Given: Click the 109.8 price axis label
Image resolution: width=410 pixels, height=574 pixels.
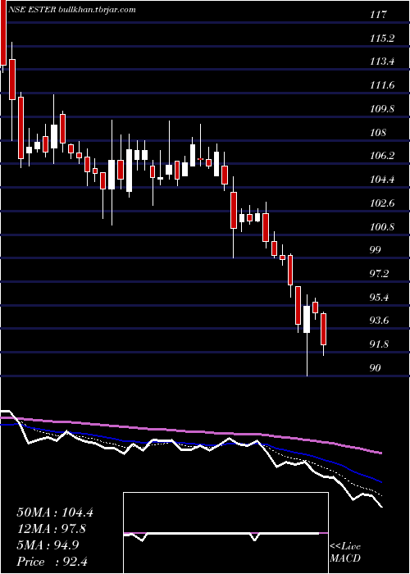Looking at the screenshot, I should click(382, 109).
